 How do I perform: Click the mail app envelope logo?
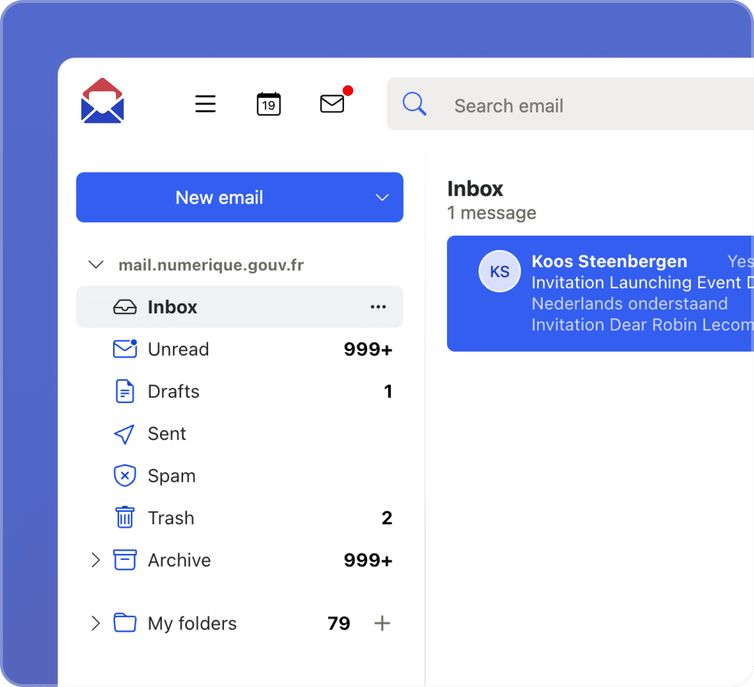pyautogui.click(x=102, y=101)
